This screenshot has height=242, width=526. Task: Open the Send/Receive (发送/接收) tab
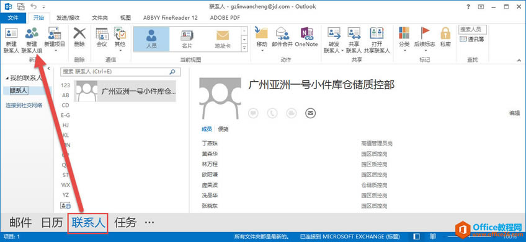(x=68, y=18)
